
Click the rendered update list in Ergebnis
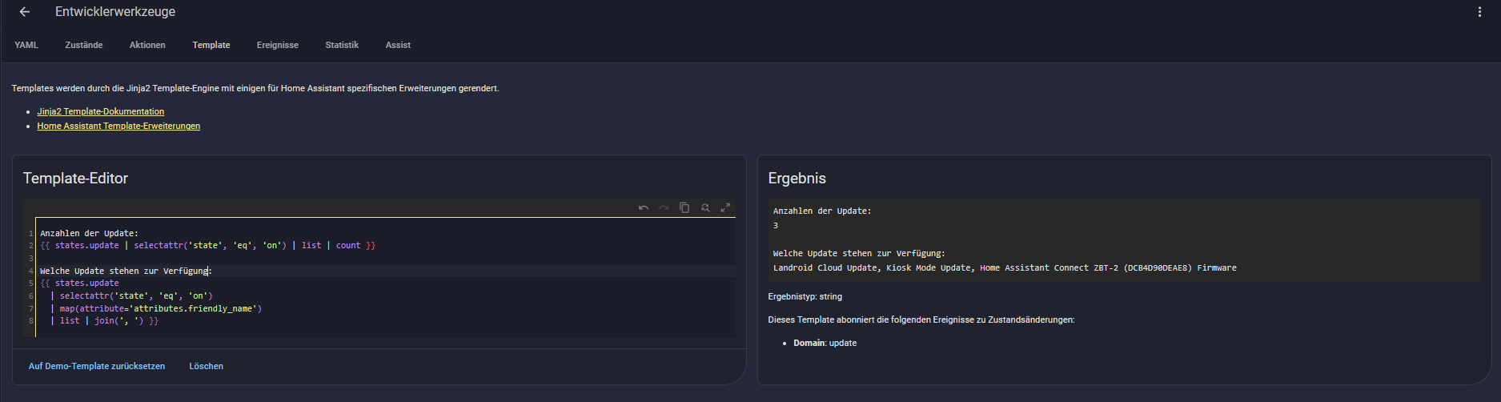(1004, 268)
